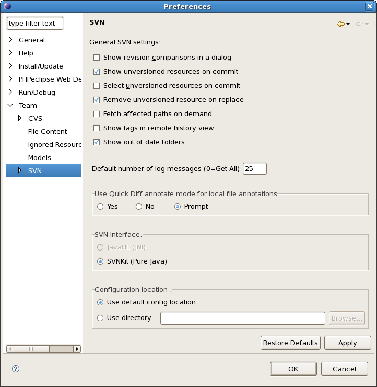Expand the Install/Update tree node
Viewport: 377px width, 387px height.
[x=10, y=66]
